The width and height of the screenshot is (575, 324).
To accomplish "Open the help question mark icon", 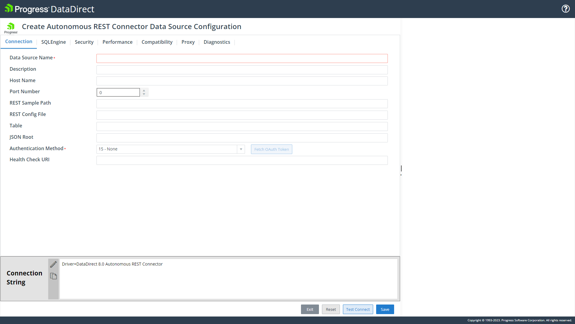I will pos(565,9).
